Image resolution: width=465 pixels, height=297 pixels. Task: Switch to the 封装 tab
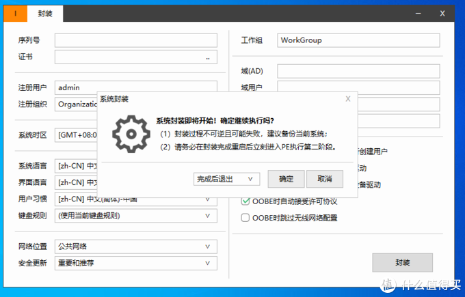[44, 13]
